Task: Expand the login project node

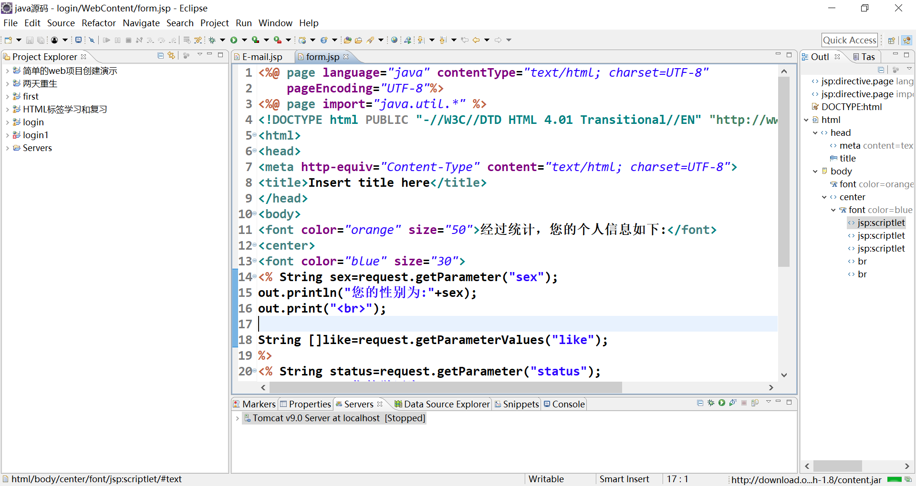Action: coord(7,122)
